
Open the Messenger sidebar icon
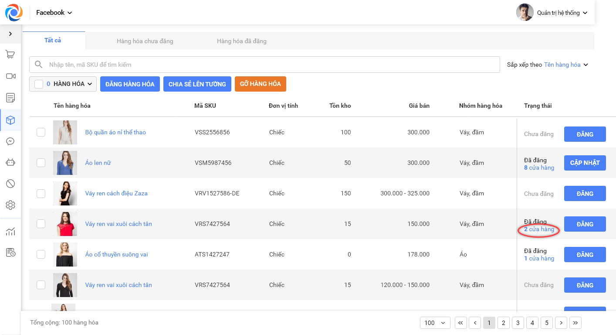click(x=10, y=141)
